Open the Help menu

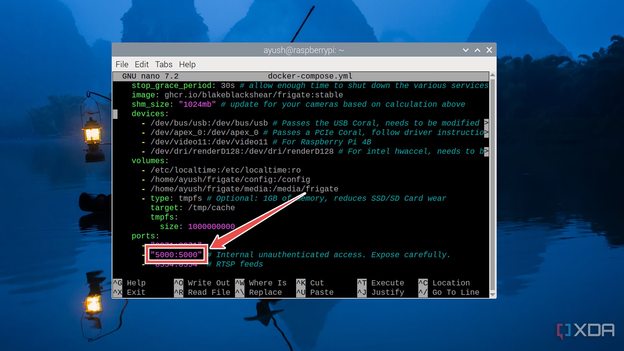(x=187, y=64)
